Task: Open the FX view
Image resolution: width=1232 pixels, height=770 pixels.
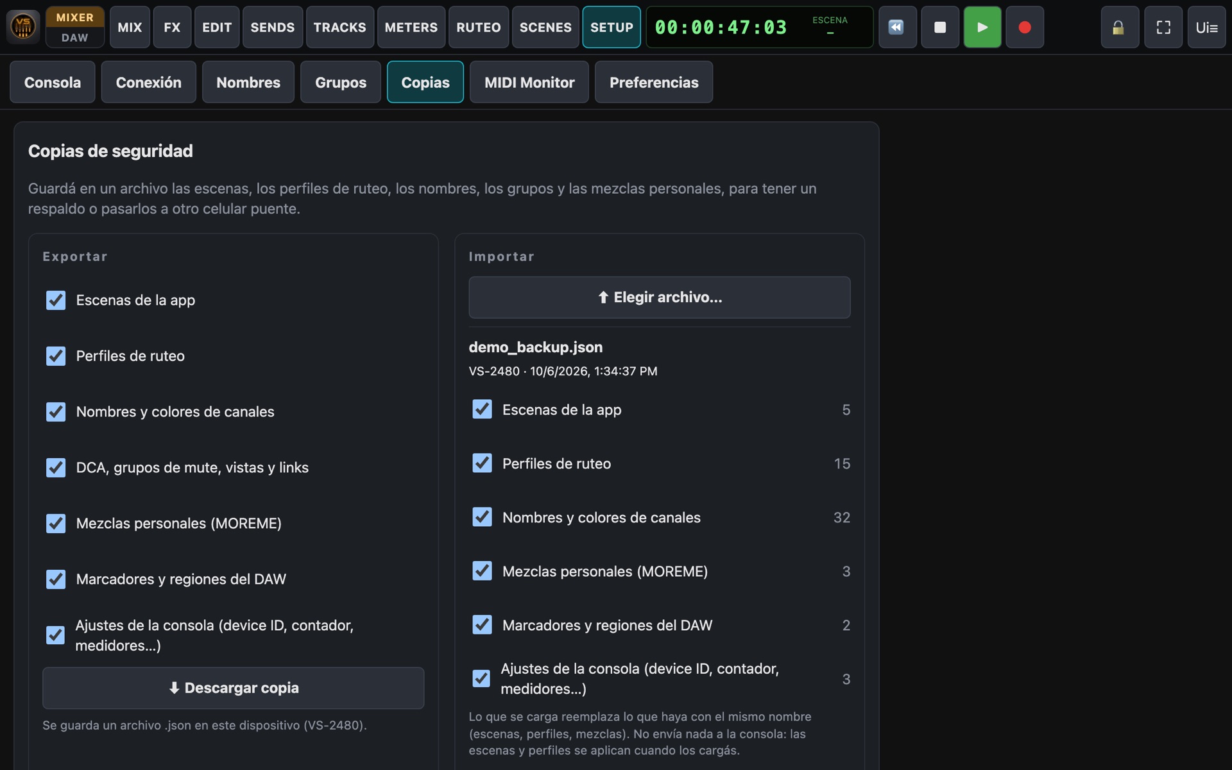Action: (x=172, y=27)
